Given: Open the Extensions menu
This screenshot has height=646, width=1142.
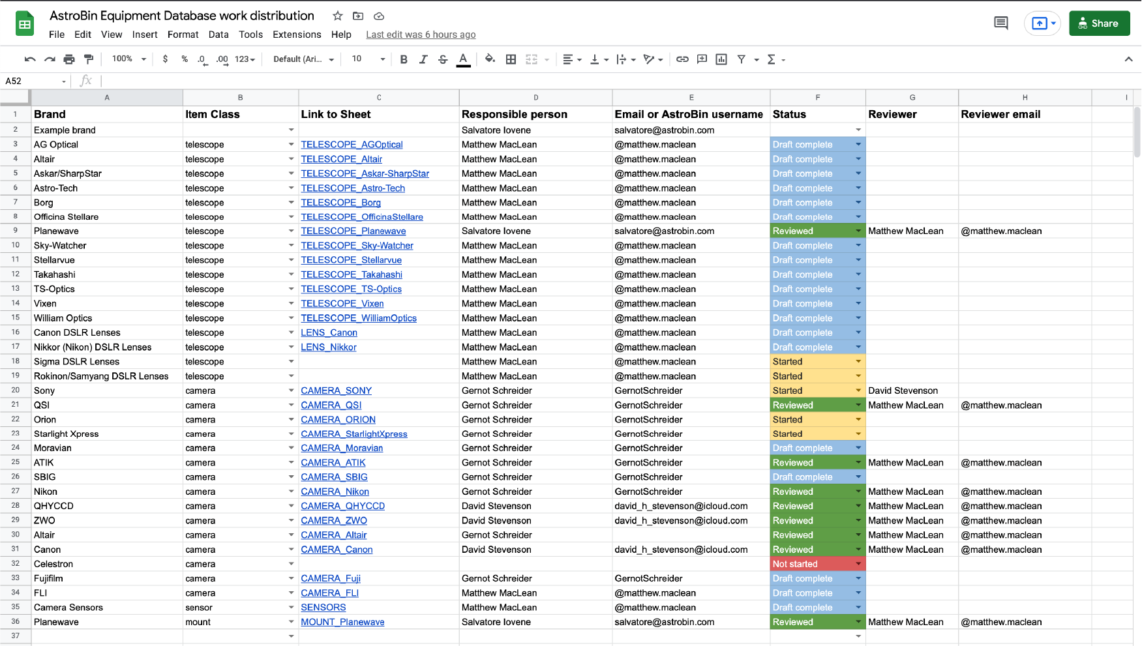Looking at the screenshot, I should click(x=297, y=35).
